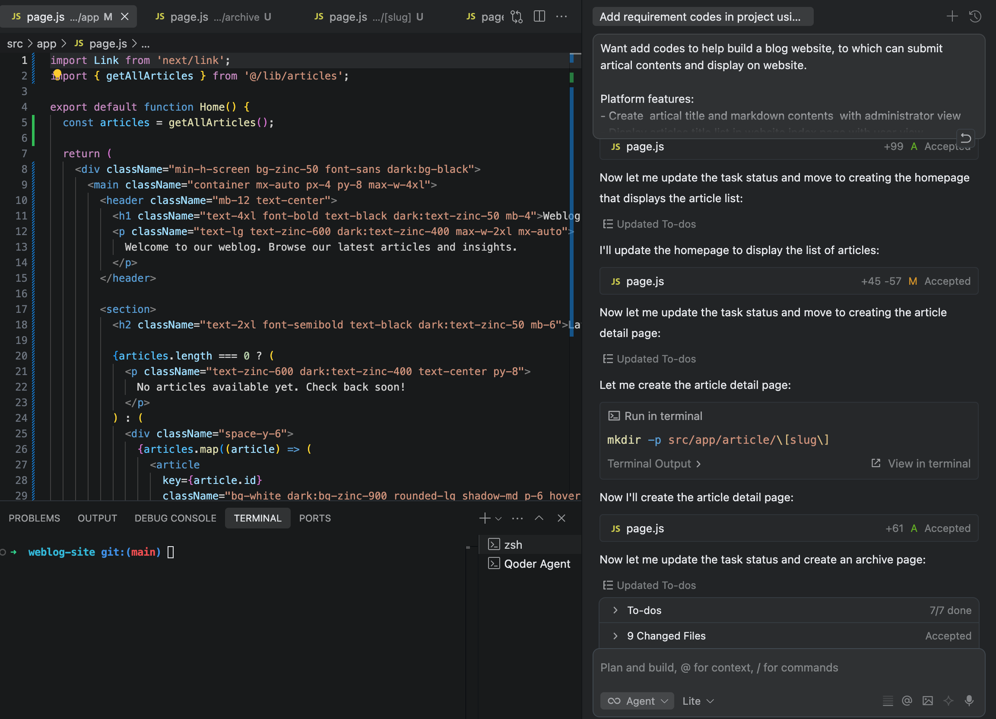The width and height of the screenshot is (996, 719).
Task: Click the @ mention context icon
Action: (907, 700)
